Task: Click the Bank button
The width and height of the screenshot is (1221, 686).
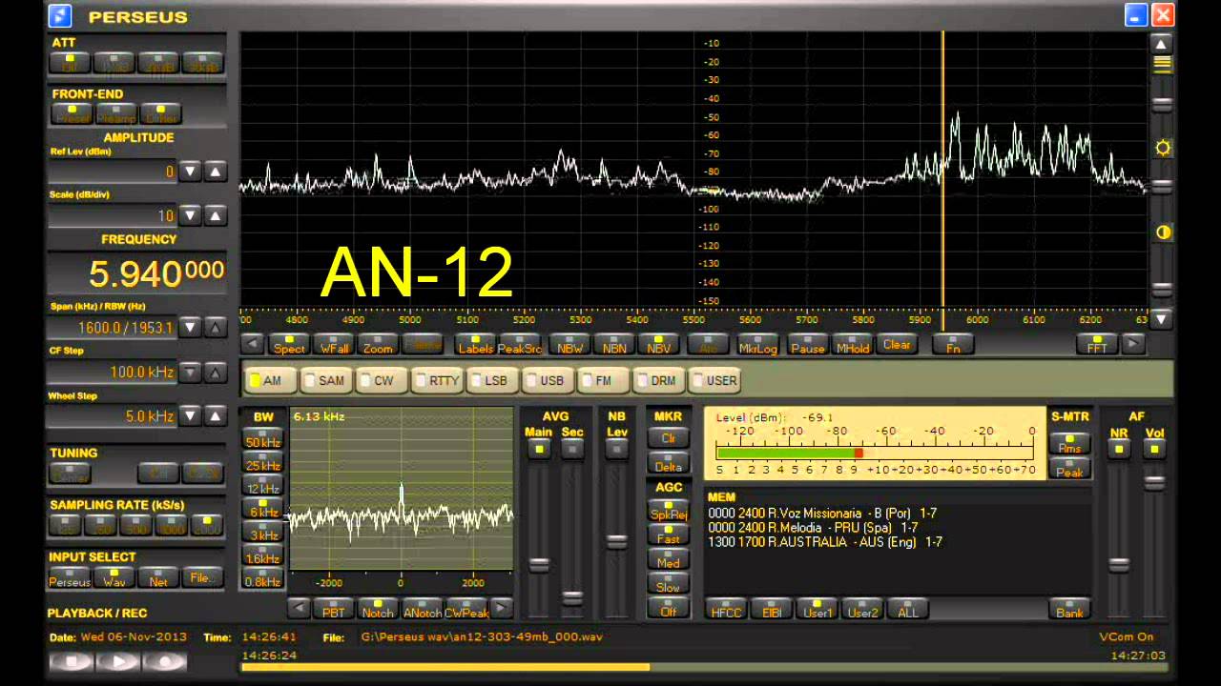Action: tap(1069, 608)
